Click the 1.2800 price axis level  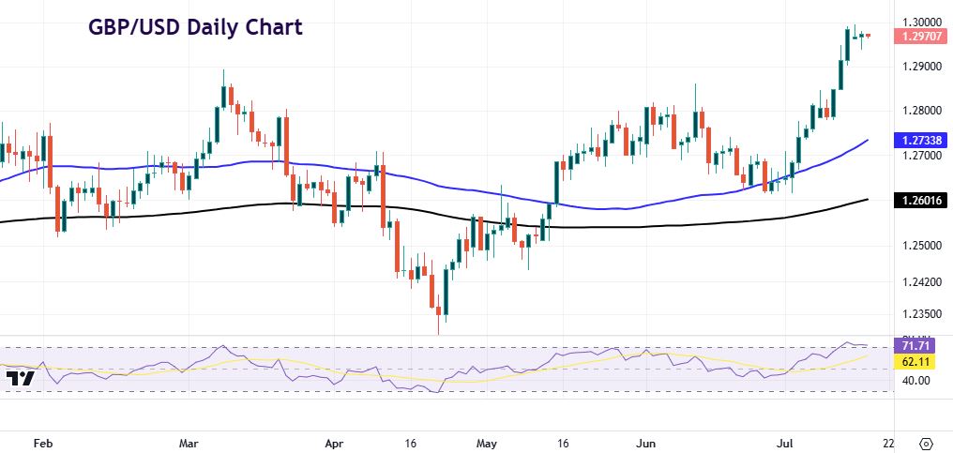point(920,112)
